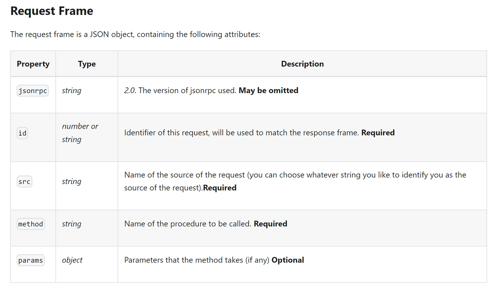
Task: Click the Request Frame heading
Action: [x=52, y=11]
